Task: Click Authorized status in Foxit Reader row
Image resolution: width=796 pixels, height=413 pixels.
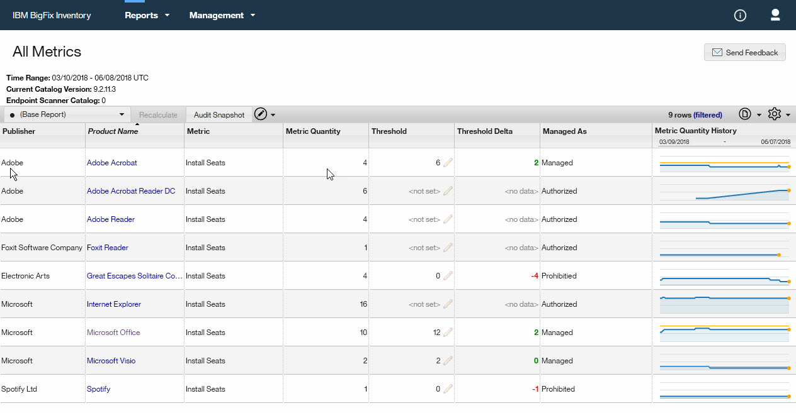Action: coord(559,248)
